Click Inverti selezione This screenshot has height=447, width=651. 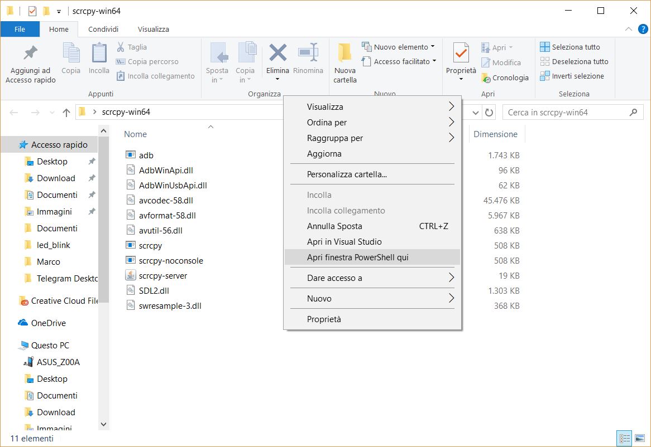pos(572,76)
